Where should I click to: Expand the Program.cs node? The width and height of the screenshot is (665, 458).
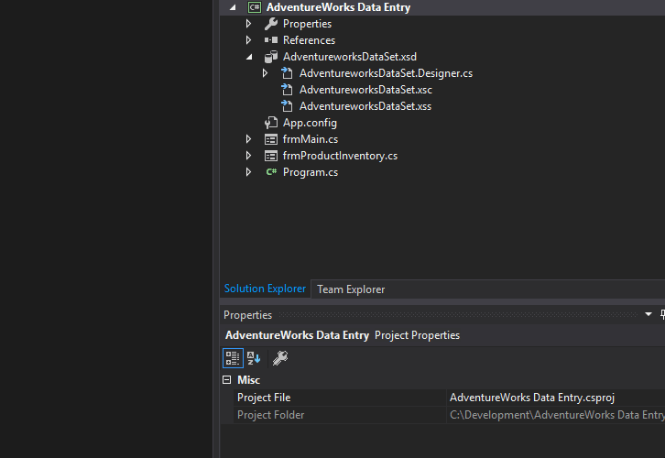(x=248, y=172)
